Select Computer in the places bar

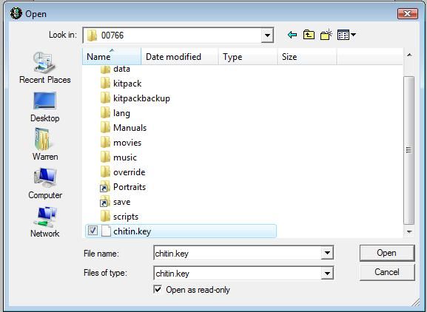coord(45,183)
